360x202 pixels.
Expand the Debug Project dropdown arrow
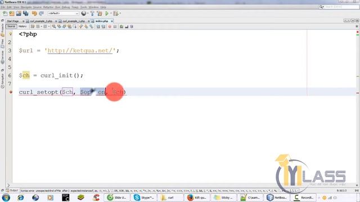[120, 13]
